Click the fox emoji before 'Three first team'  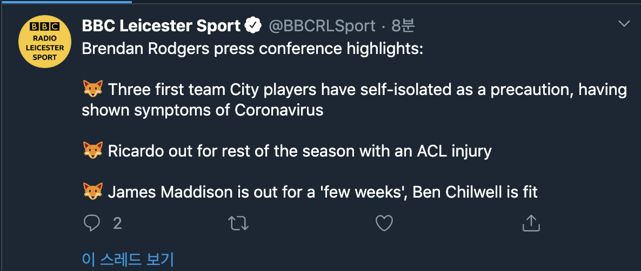(92, 89)
